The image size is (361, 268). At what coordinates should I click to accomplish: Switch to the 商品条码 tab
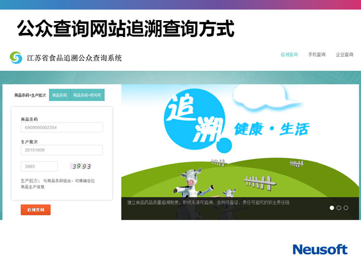tap(60, 95)
